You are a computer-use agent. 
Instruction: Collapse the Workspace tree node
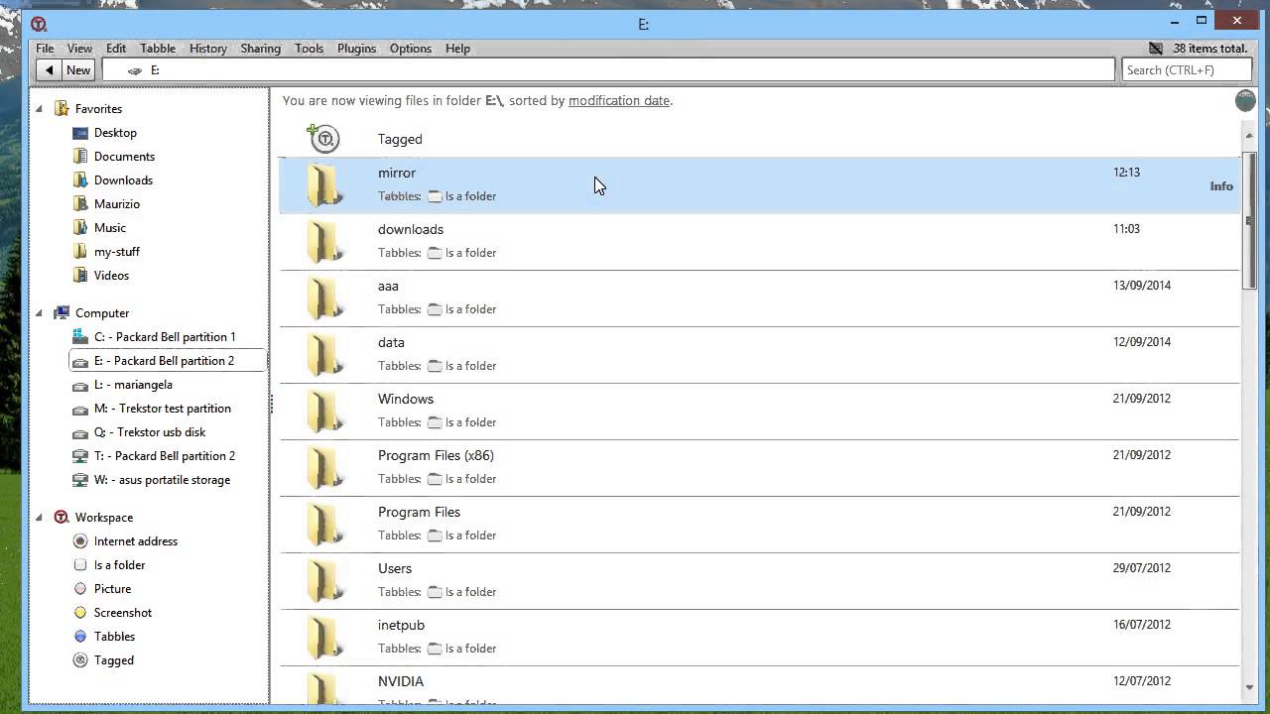40,517
